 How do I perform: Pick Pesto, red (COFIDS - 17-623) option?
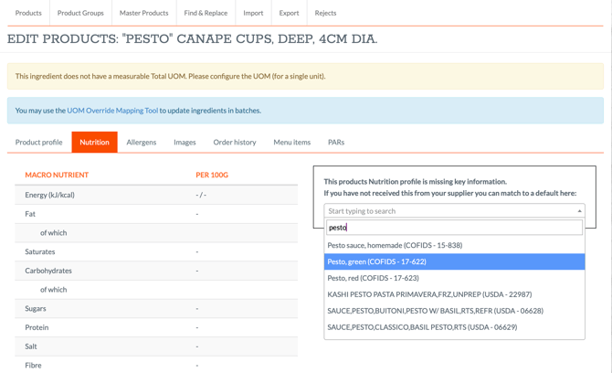[373, 278]
